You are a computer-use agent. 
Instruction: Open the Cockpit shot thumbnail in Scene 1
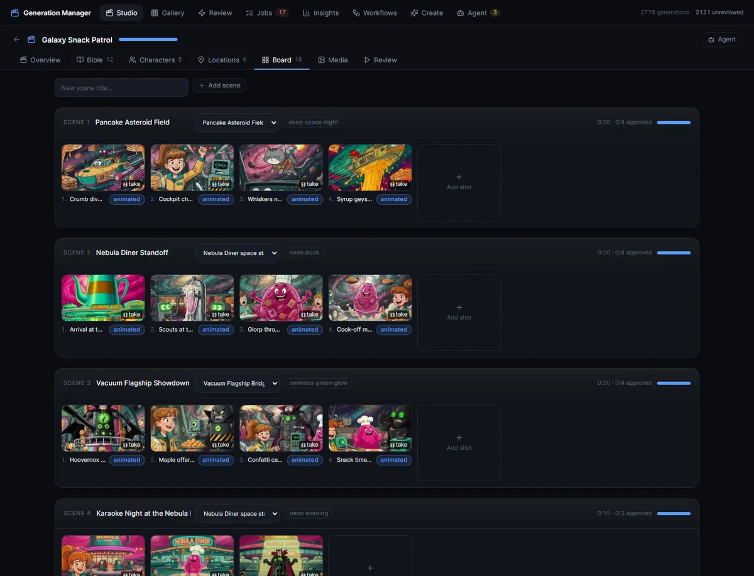pyautogui.click(x=192, y=168)
